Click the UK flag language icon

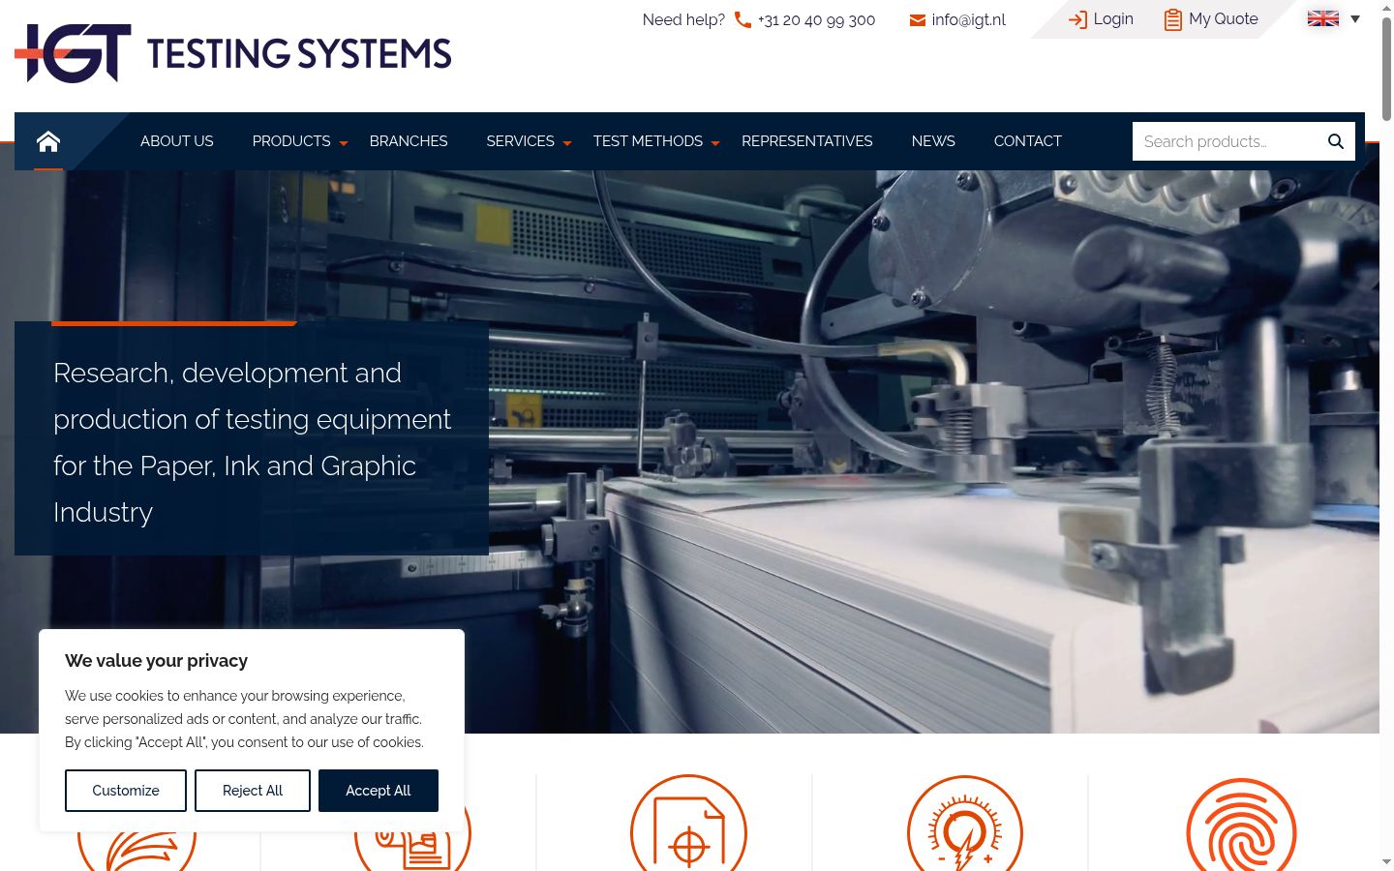[x=1323, y=18]
